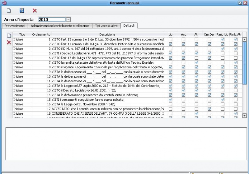
Task: Click the Om.Den column header
Action: (x=209, y=34)
